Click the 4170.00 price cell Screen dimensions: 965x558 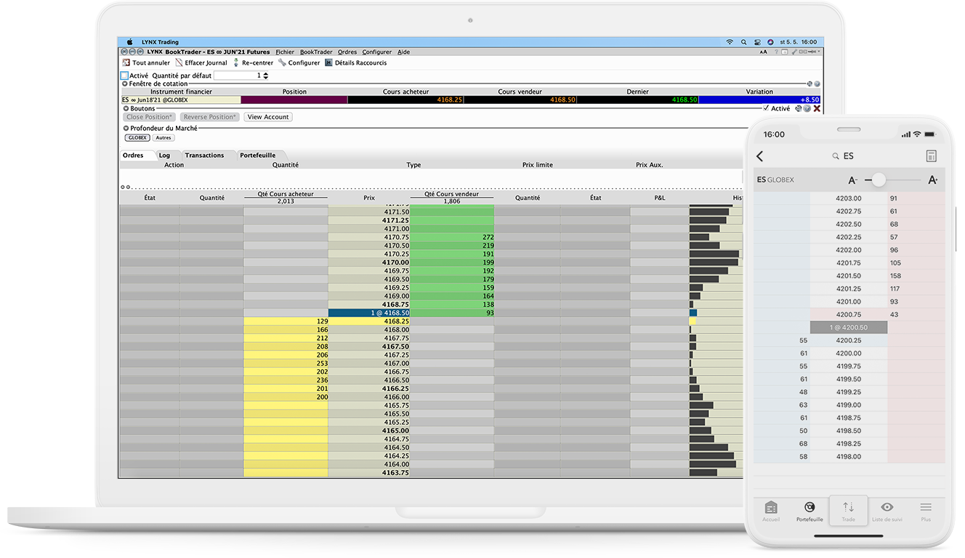[369, 262]
